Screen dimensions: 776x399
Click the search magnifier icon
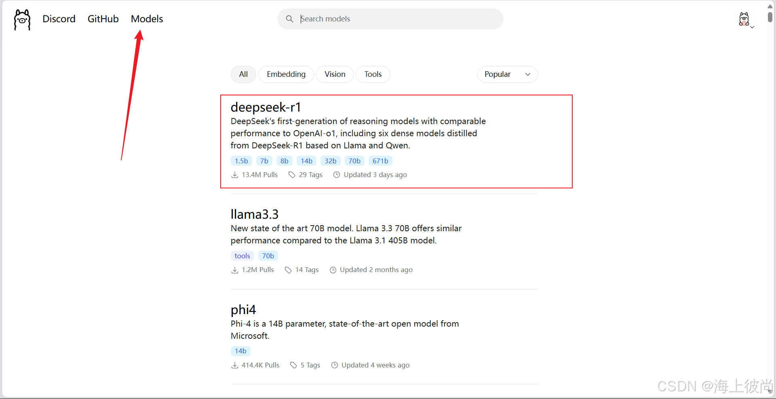point(289,19)
